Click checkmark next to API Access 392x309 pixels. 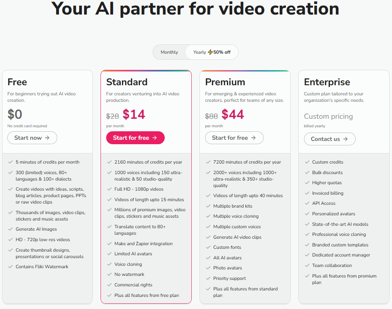307,203
